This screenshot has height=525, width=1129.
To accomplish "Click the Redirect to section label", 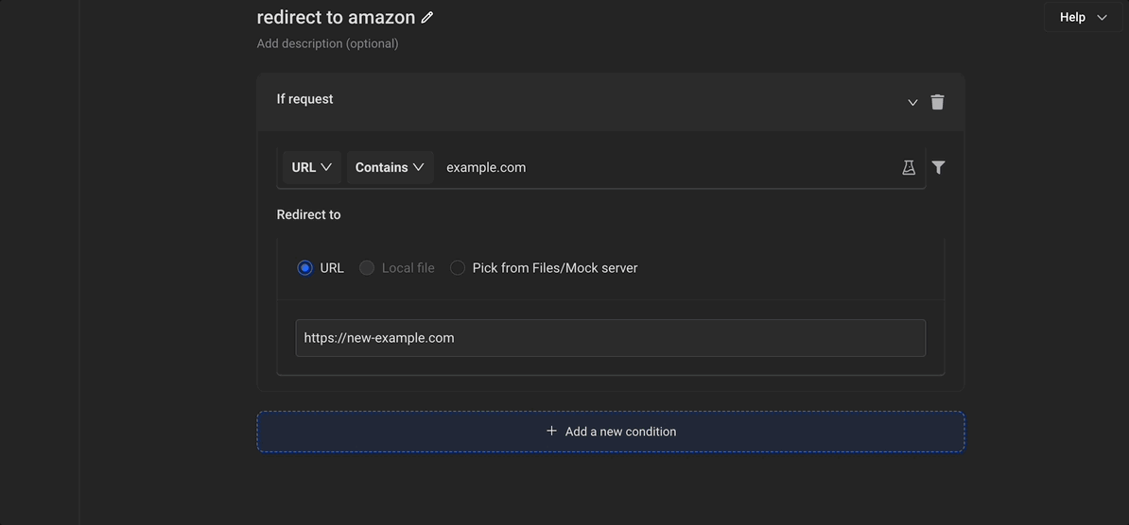I will click(x=308, y=214).
